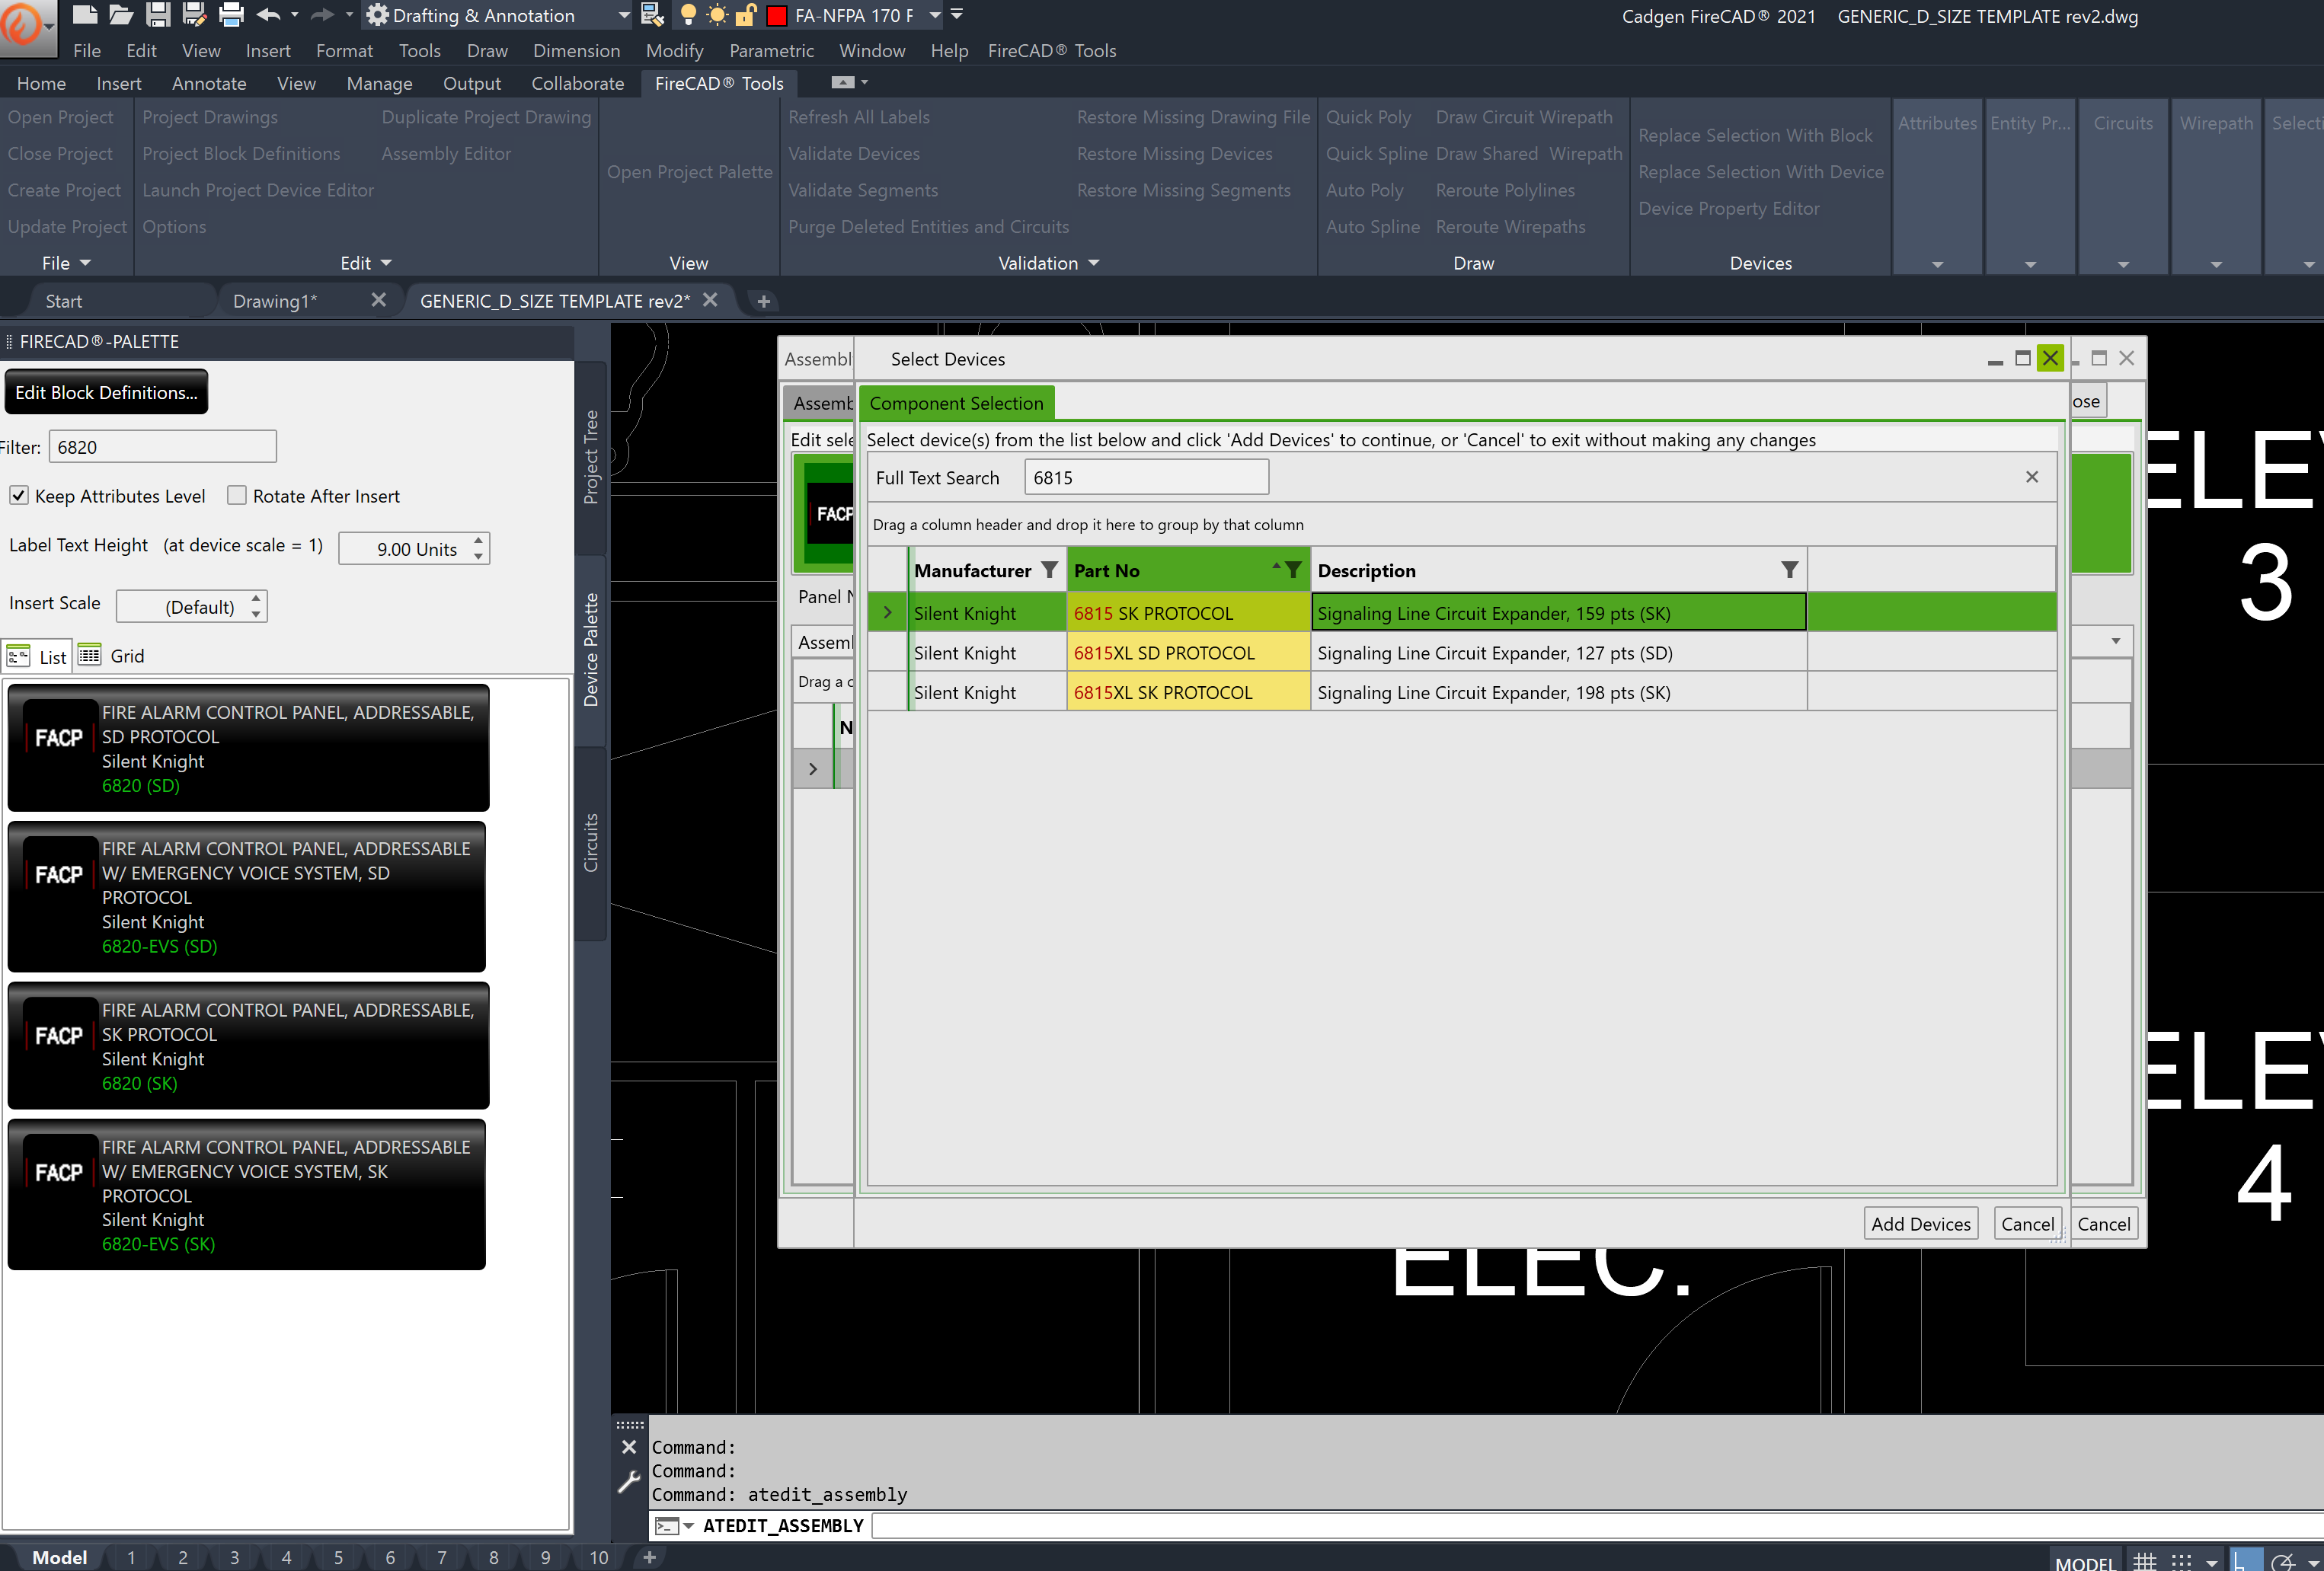Image resolution: width=2324 pixels, height=1571 pixels.
Task: Select the 6820 (SD) FACP device
Action: tap(248, 748)
